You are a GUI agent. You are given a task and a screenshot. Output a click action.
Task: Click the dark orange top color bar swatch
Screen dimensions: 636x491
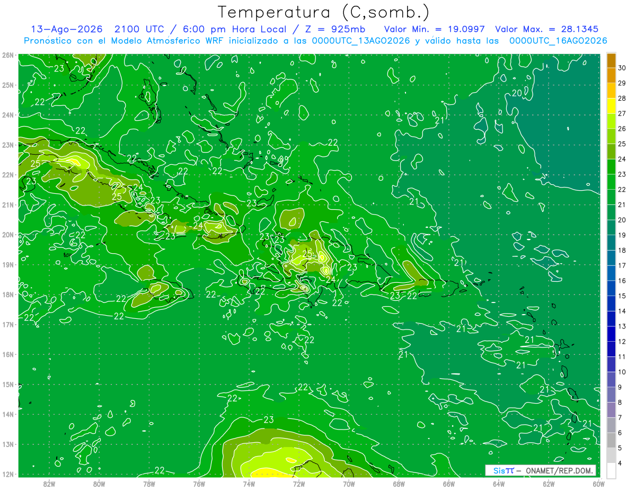pos(611,61)
